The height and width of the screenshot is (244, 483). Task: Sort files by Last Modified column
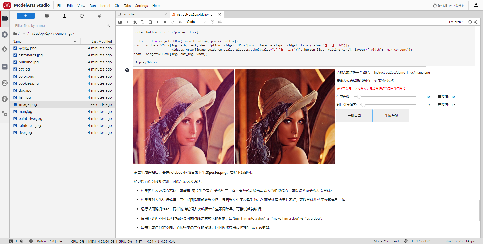pyautogui.click(x=98, y=41)
